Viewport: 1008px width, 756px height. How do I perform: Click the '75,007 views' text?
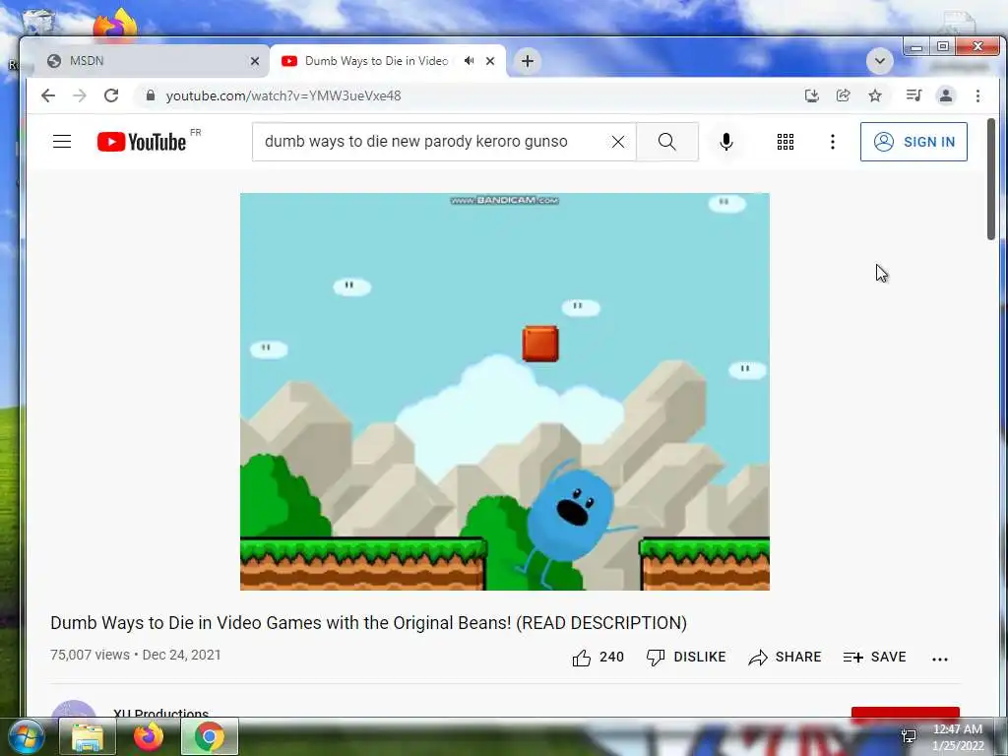(90, 655)
